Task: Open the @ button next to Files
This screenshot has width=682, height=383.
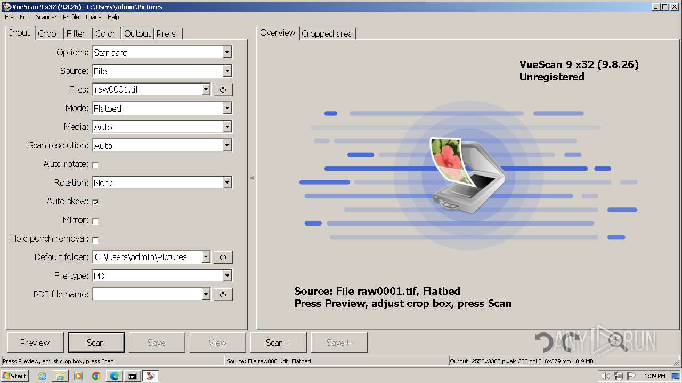Action: pyautogui.click(x=223, y=89)
